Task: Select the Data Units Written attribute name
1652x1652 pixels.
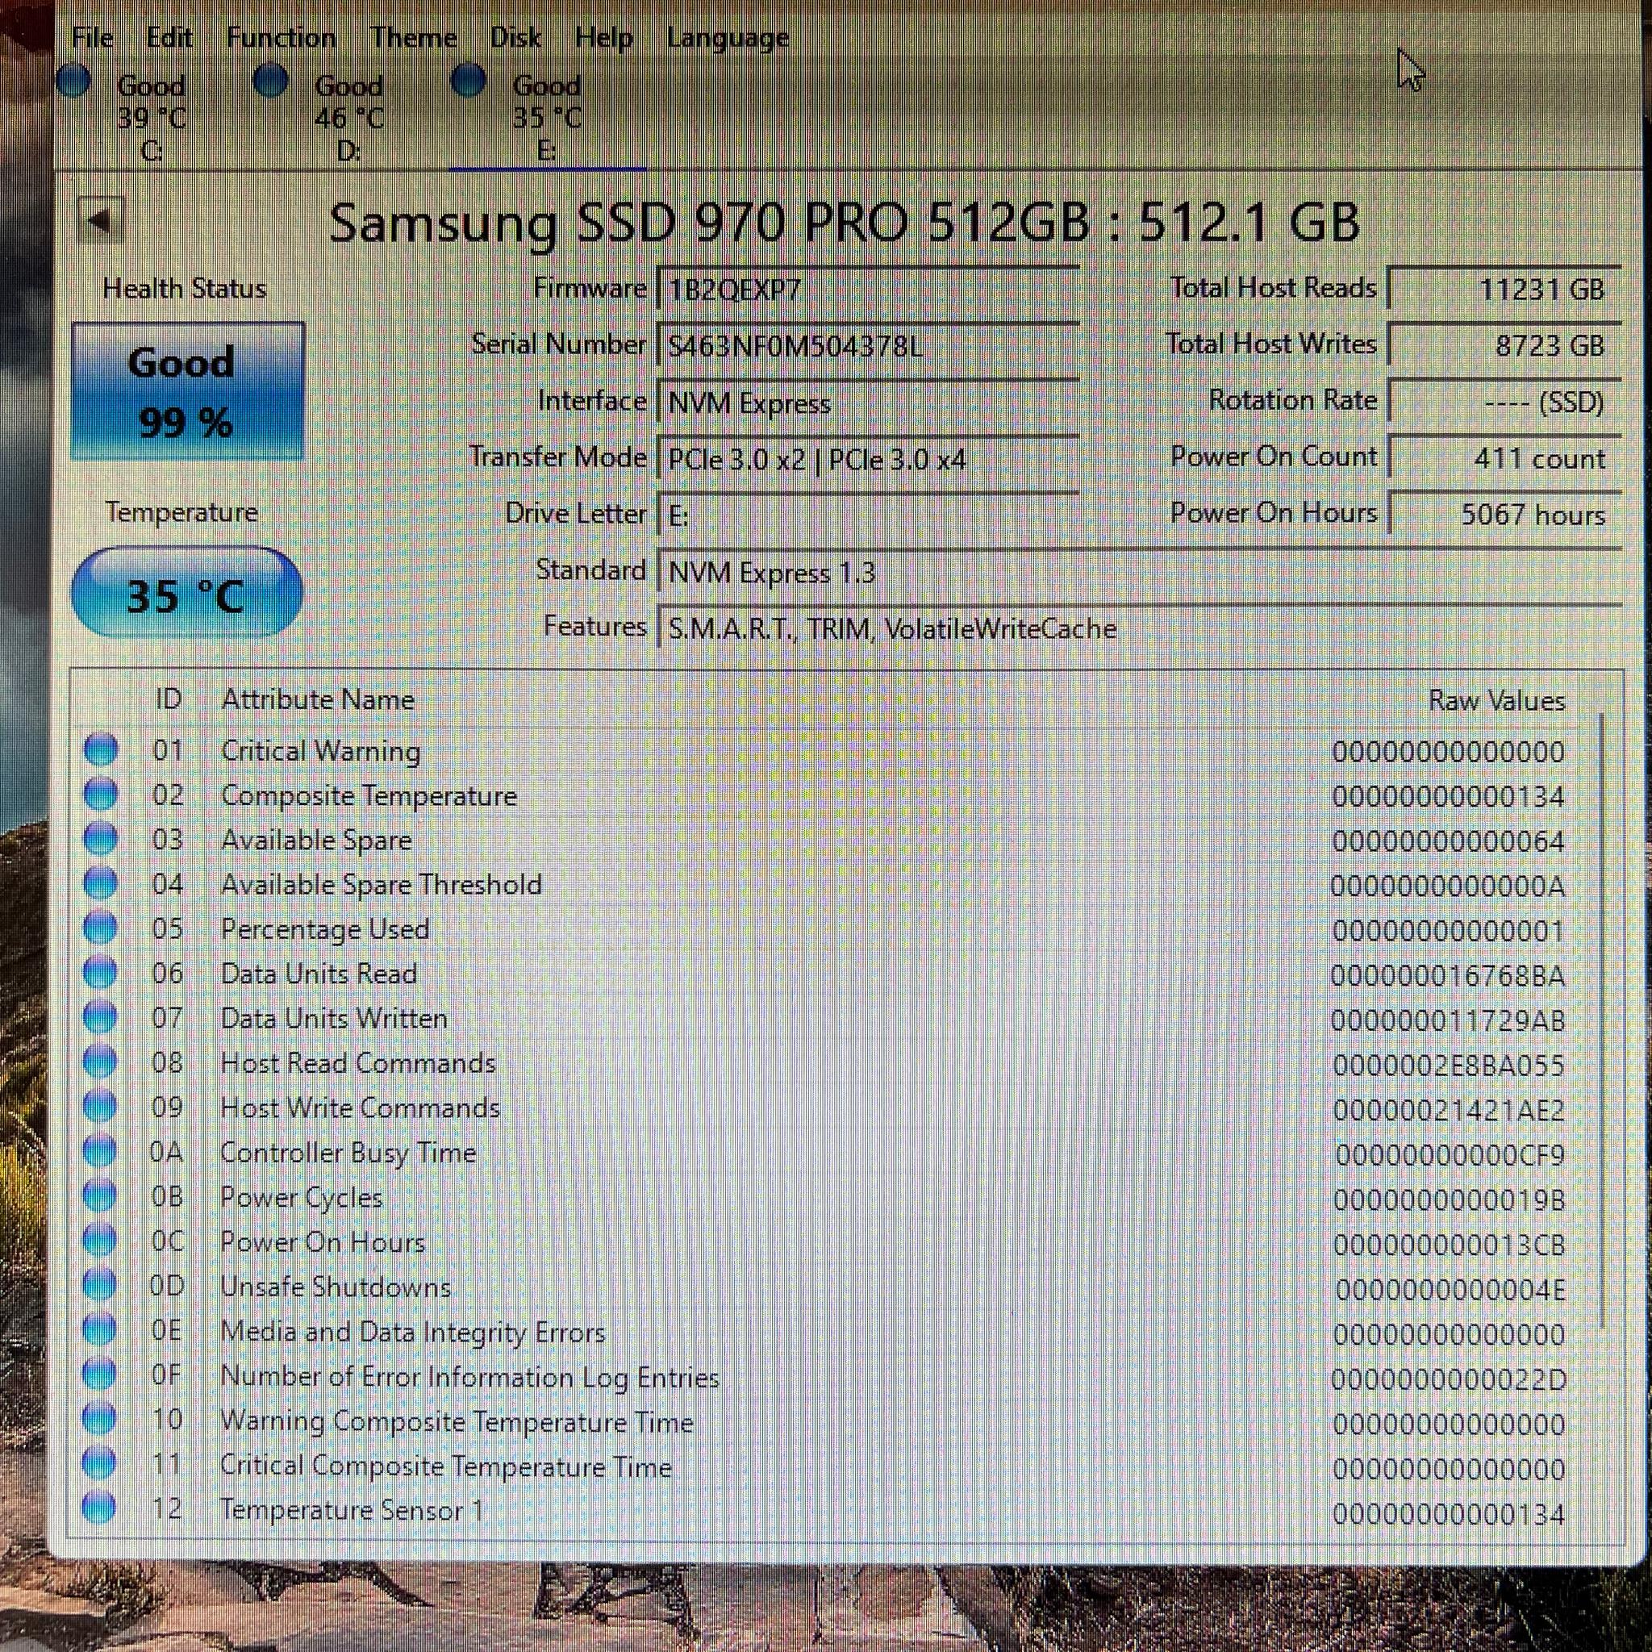Action: [333, 1019]
